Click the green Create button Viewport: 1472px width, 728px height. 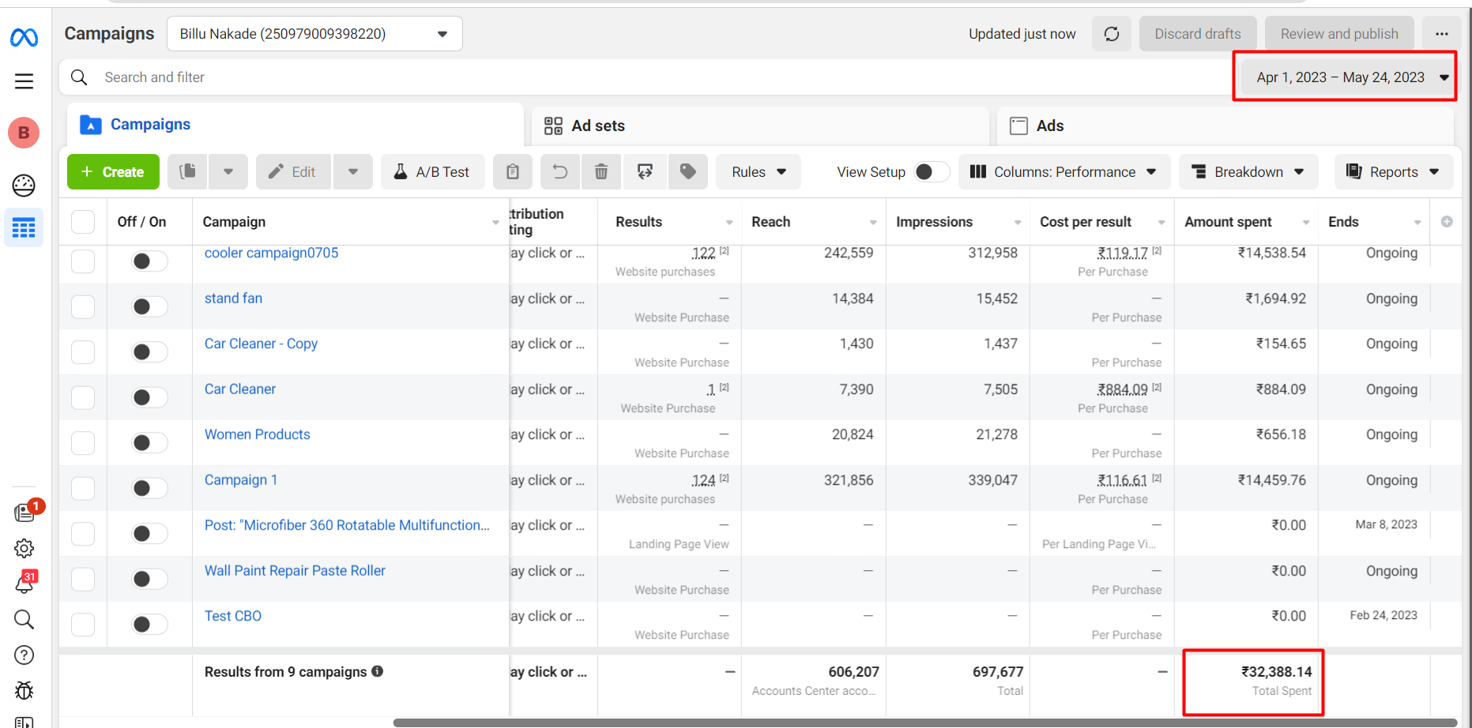113,172
